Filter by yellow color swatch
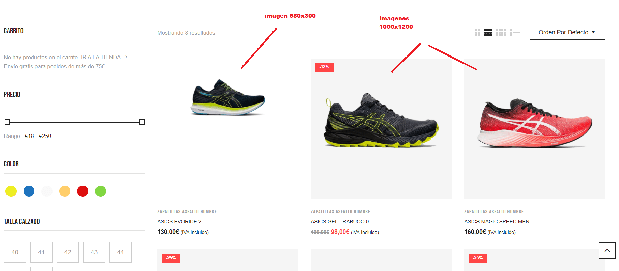Screen dimensions: 619x271 tap(11, 191)
